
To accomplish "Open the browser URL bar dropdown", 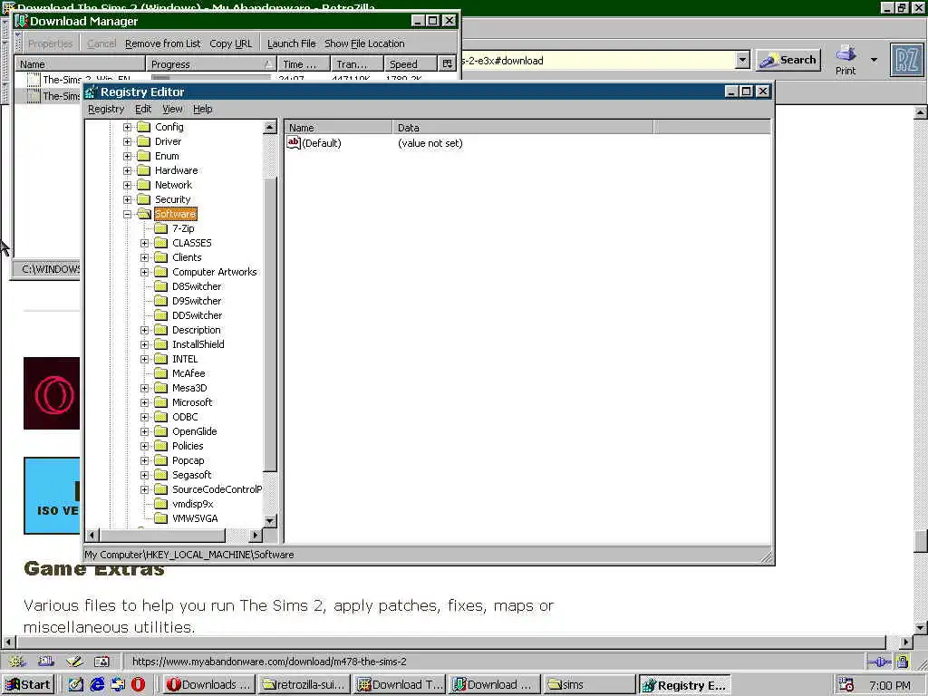I will point(743,60).
